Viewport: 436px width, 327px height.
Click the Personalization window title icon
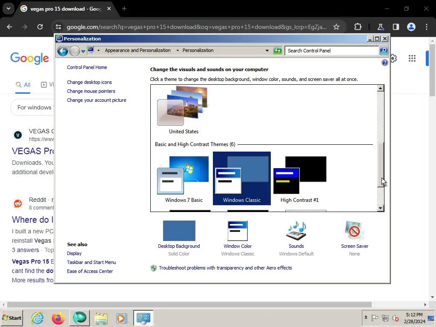coord(59,39)
